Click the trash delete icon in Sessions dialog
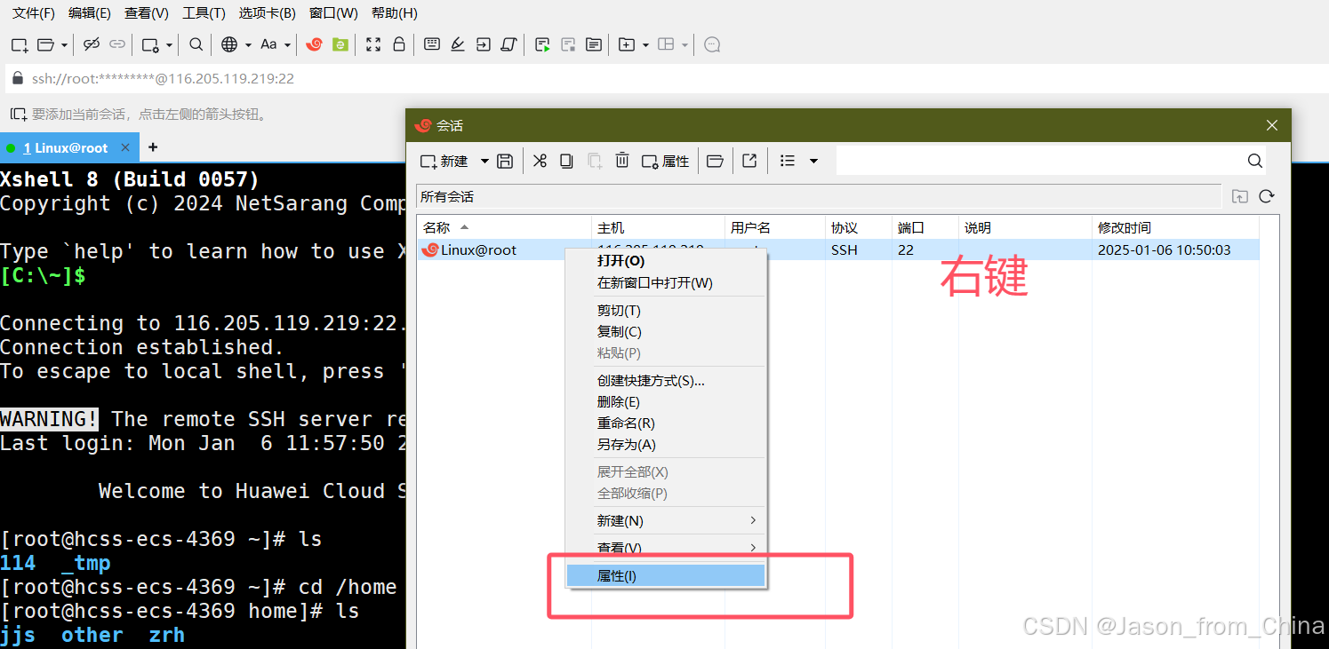Viewport: 1329px width, 649px height. point(622,161)
